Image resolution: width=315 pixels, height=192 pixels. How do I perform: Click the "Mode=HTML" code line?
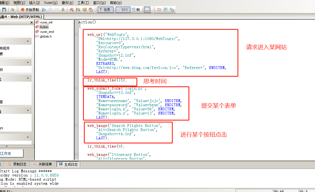[x=109, y=60]
